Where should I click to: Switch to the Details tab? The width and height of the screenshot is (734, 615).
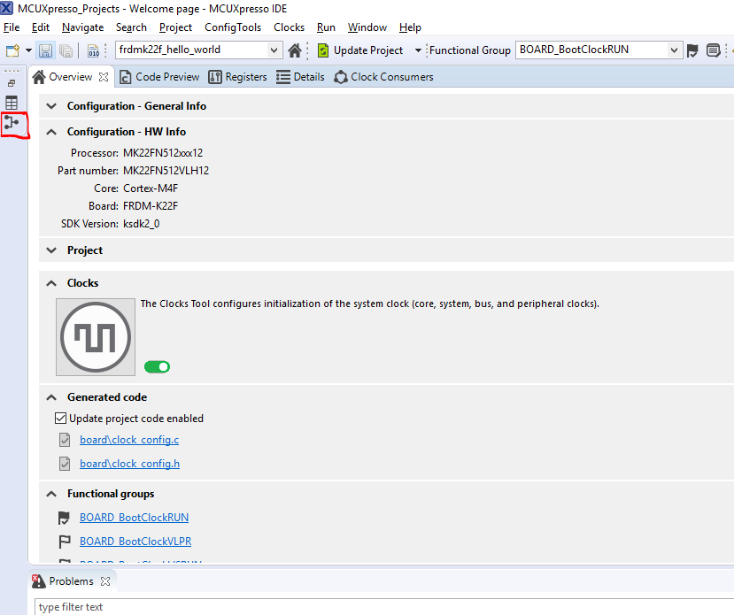click(x=300, y=77)
